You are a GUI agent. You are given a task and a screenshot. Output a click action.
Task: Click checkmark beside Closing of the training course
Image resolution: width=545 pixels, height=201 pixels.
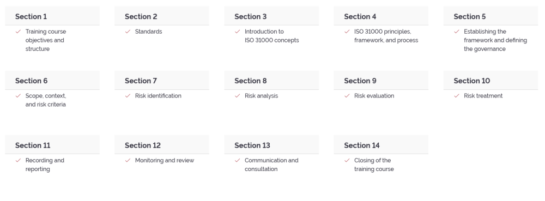(347, 160)
